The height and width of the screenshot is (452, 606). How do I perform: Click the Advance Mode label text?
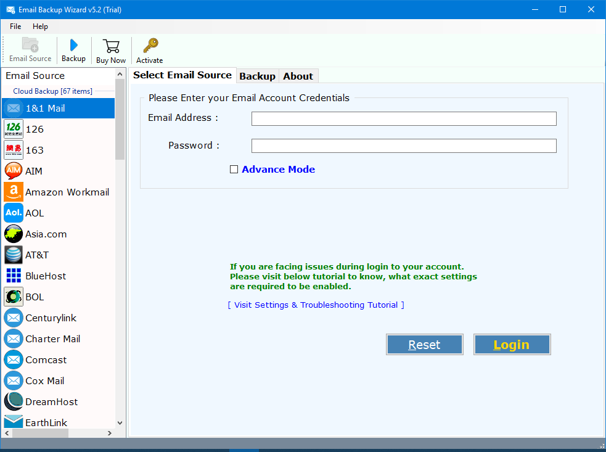278,170
